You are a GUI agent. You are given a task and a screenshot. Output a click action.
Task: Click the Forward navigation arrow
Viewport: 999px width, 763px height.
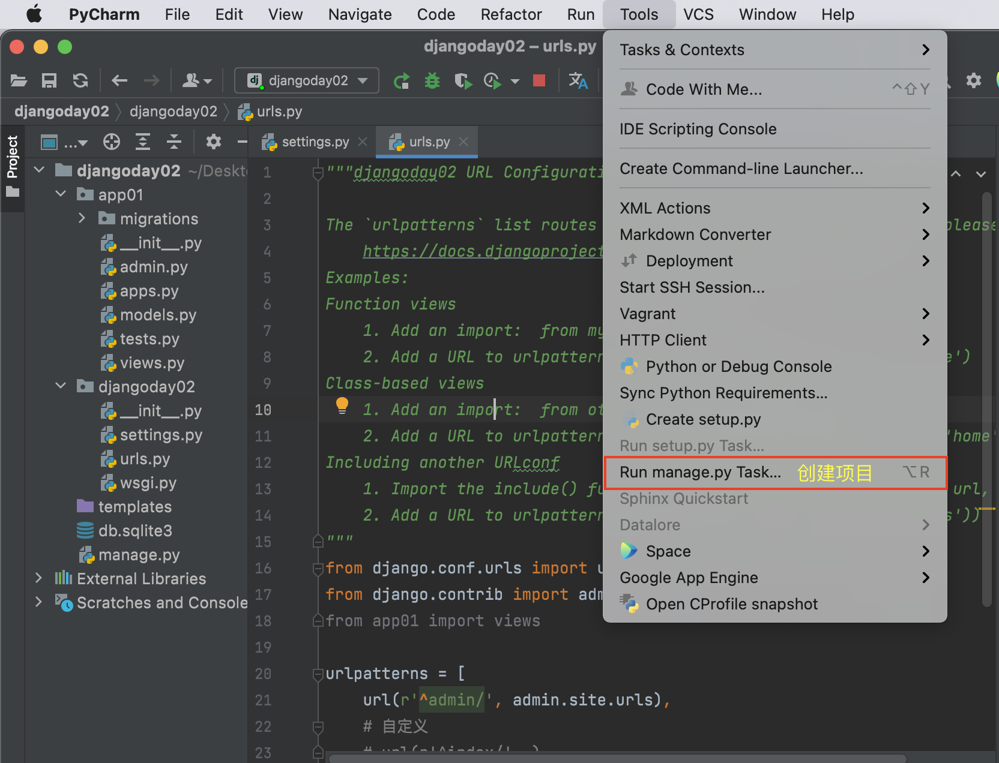(151, 80)
